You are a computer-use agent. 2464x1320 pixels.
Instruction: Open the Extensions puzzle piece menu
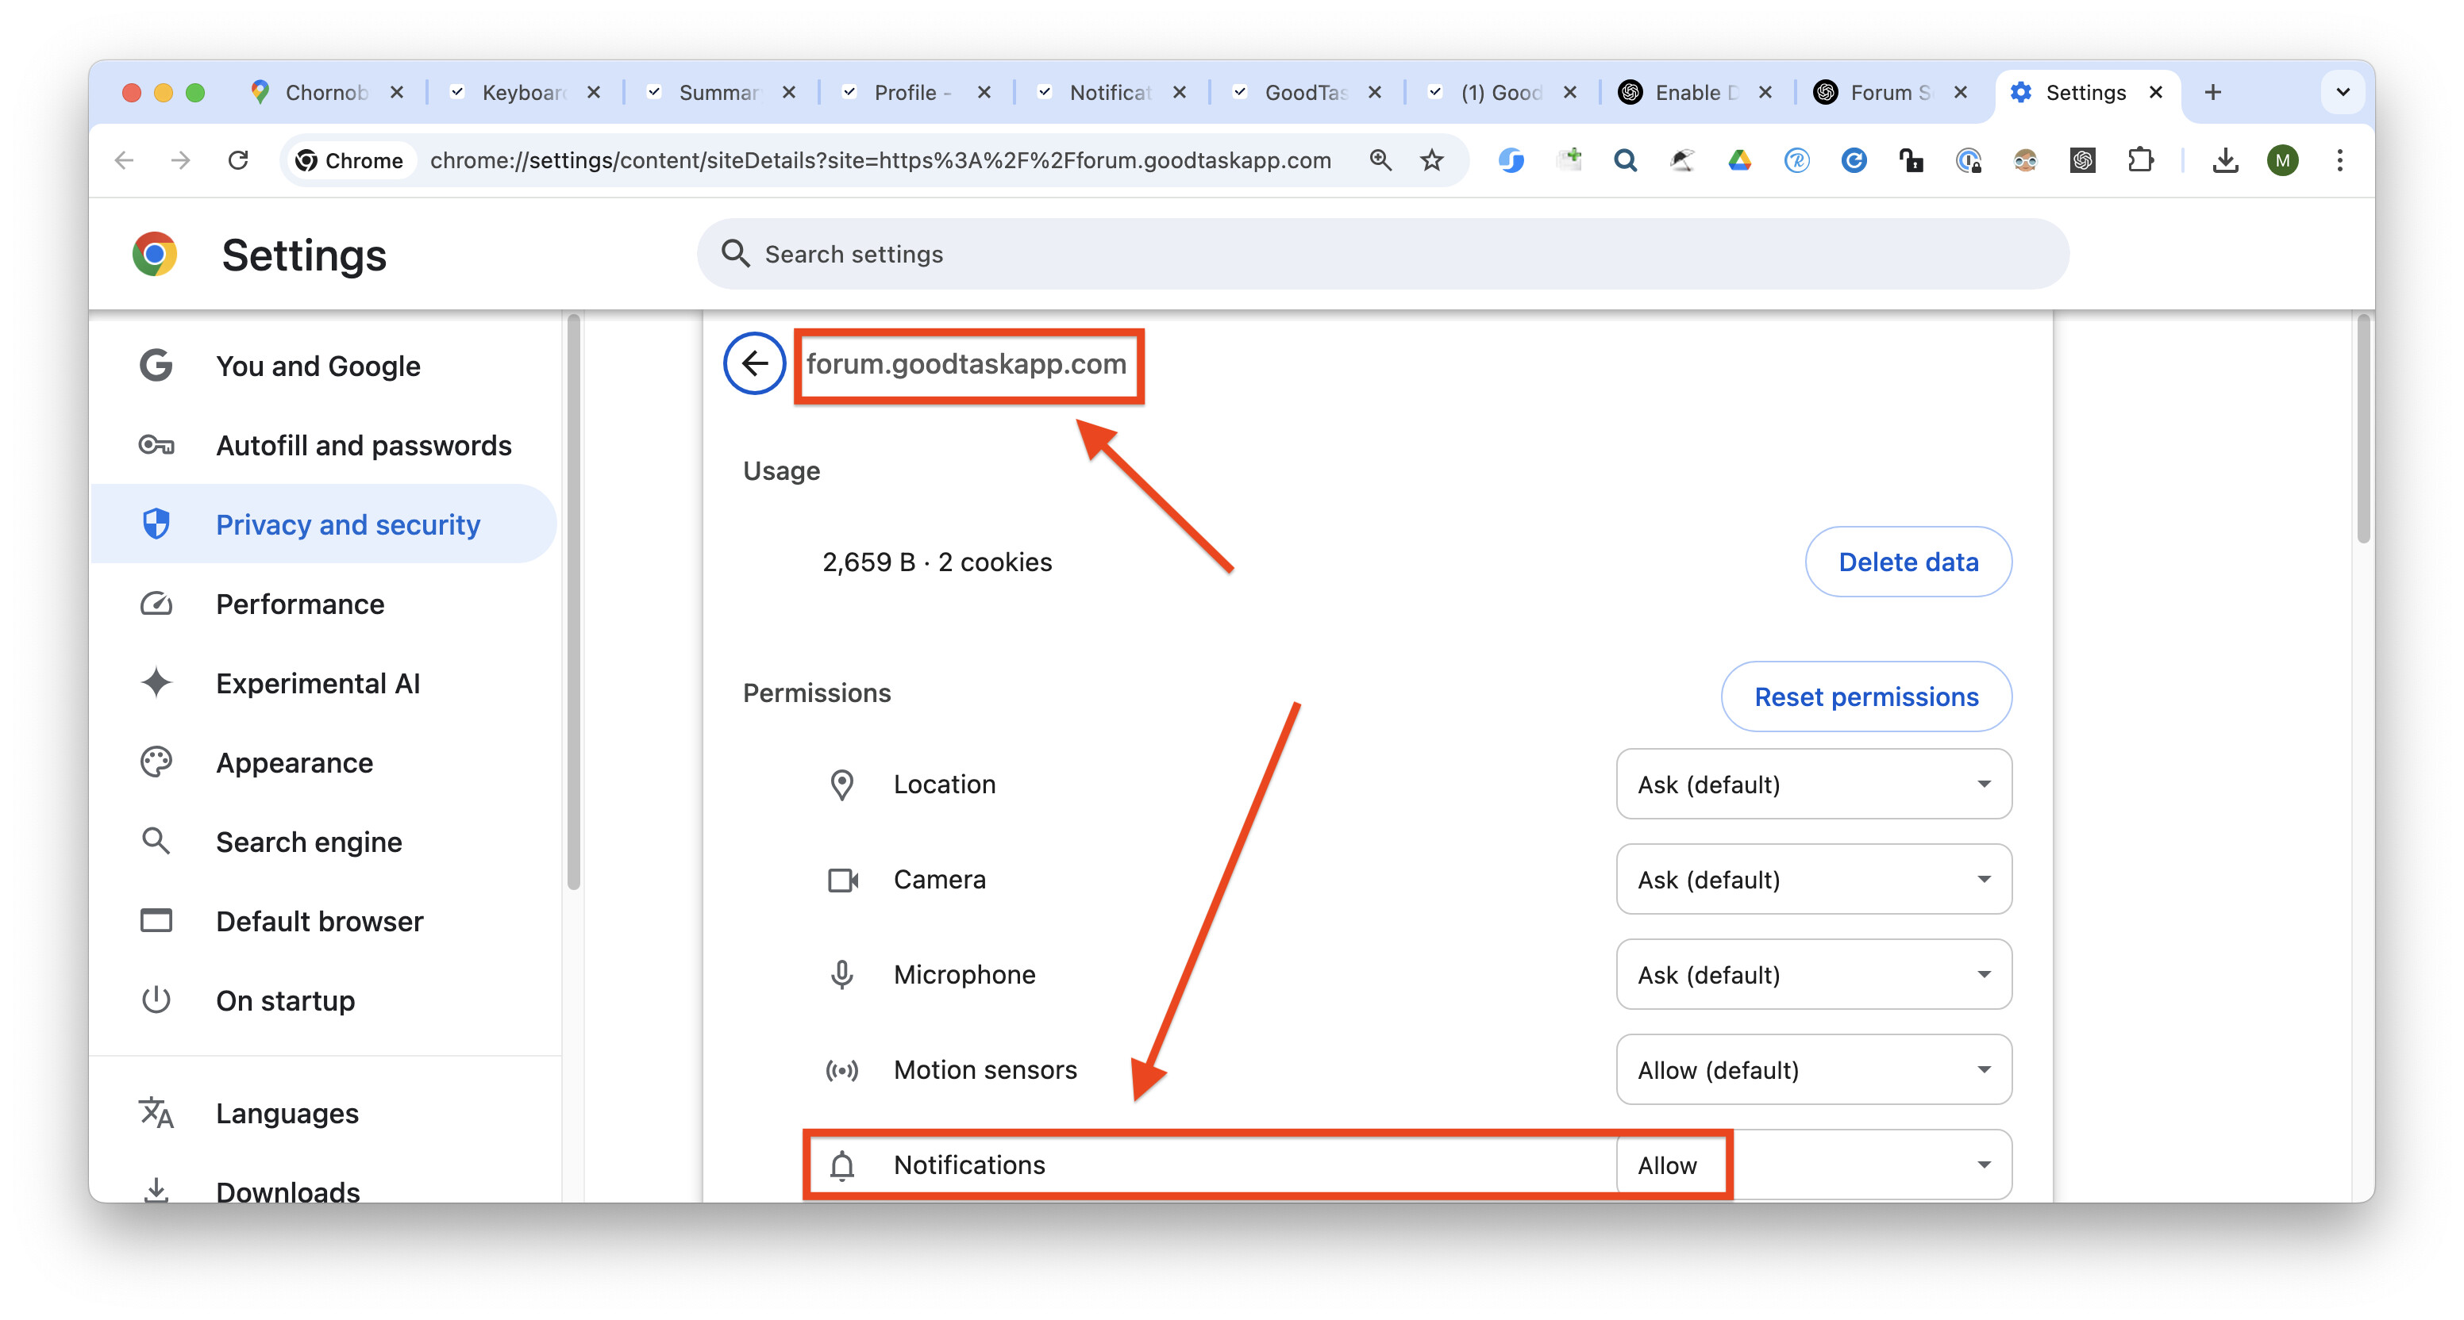click(2141, 160)
